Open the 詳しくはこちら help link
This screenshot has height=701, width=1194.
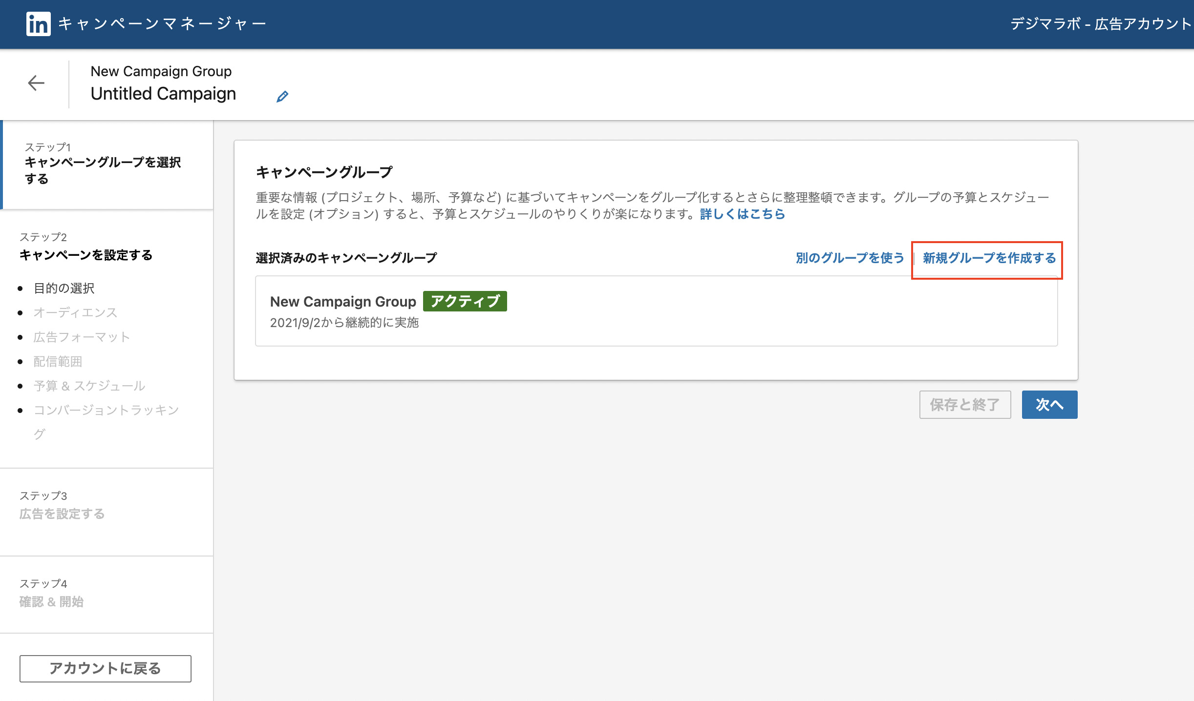pos(742,214)
